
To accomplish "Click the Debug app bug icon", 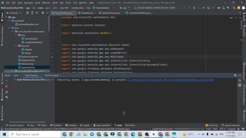I will click(x=194, y=8).
